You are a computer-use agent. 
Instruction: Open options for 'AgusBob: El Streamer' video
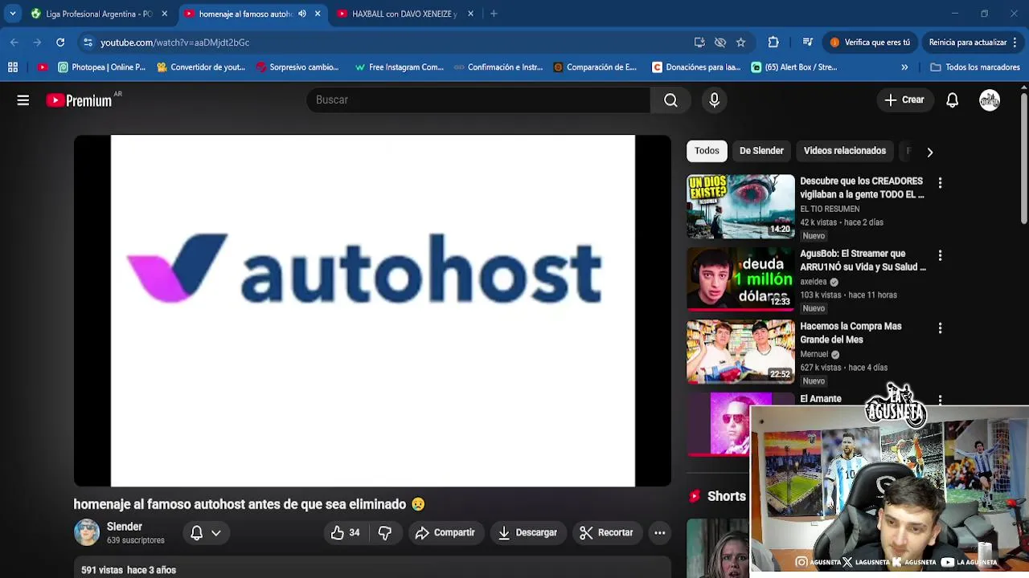tap(940, 255)
